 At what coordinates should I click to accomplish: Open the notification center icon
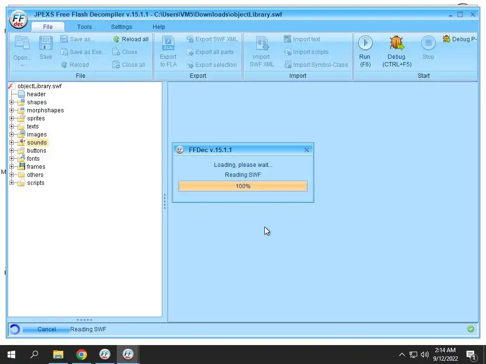pyautogui.click(x=471, y=355)
